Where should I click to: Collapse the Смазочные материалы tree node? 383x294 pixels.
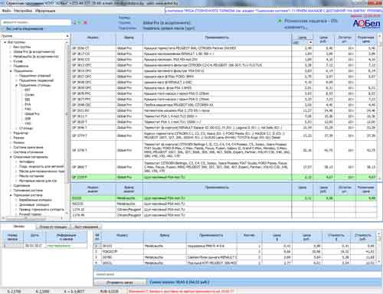11,157
